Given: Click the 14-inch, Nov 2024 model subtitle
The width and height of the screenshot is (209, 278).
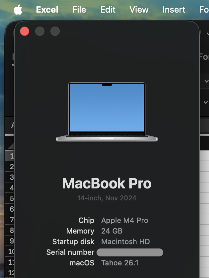Looking at the screenshot, I should (107, 198).
